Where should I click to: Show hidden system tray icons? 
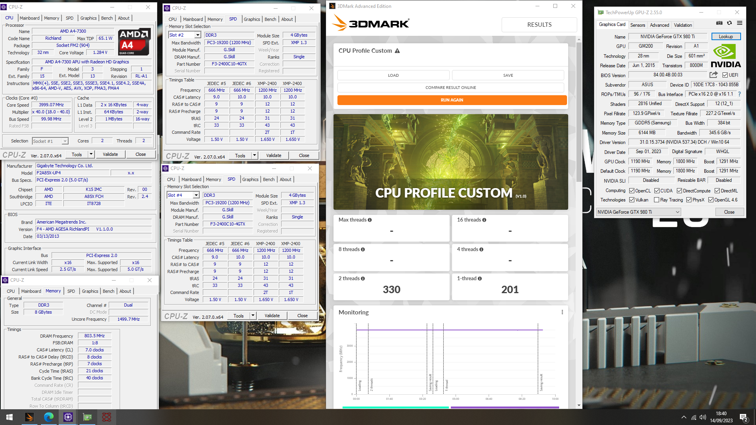[x=684, y=418]
